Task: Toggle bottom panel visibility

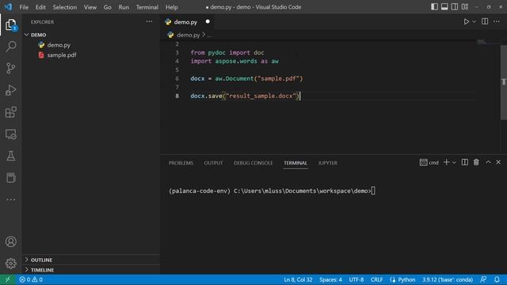Action: (444, 7)
